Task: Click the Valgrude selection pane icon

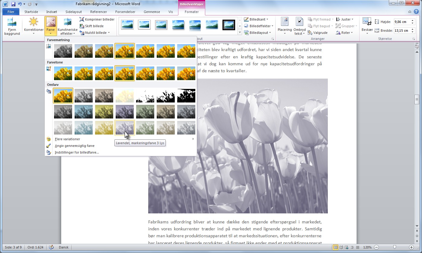Action: pyautogui.click(x=310, y=33)
